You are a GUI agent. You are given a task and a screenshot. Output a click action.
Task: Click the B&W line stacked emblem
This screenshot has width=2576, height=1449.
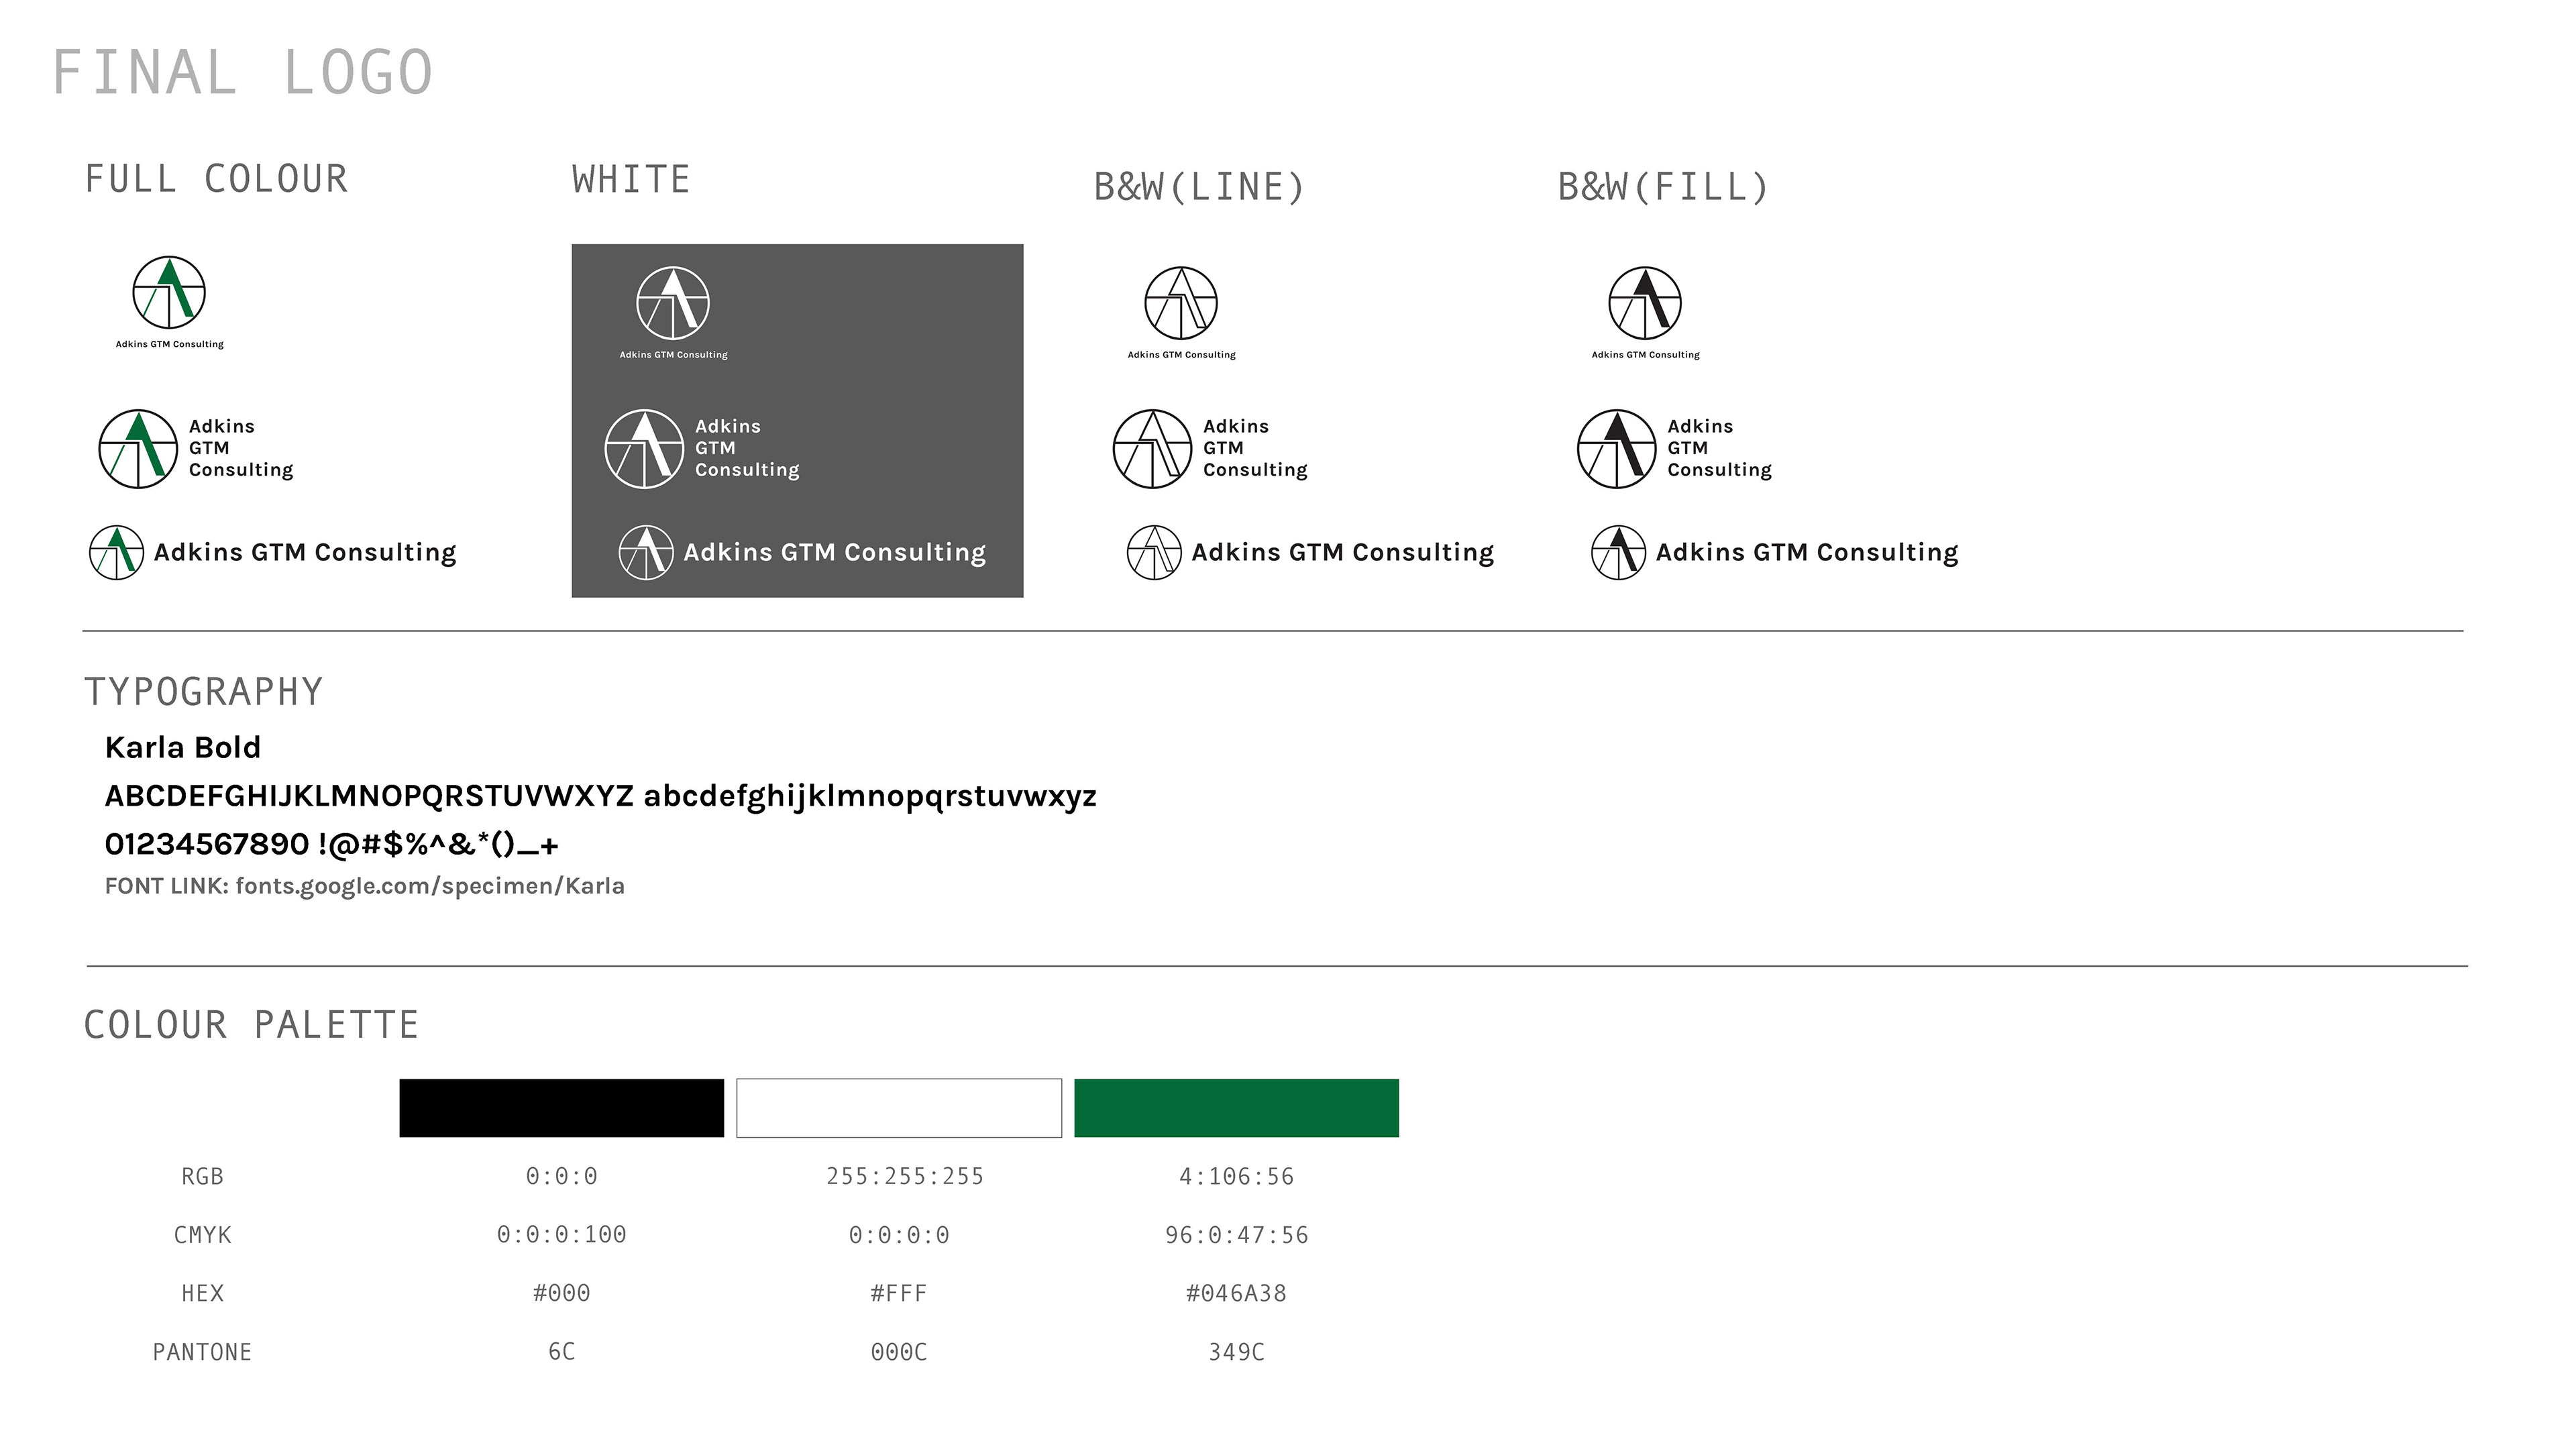pos(1181,303)
